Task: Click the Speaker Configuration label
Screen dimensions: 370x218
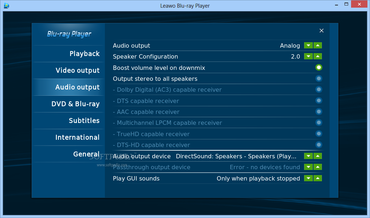Action: pyautogui.click(x=145, y=57)
